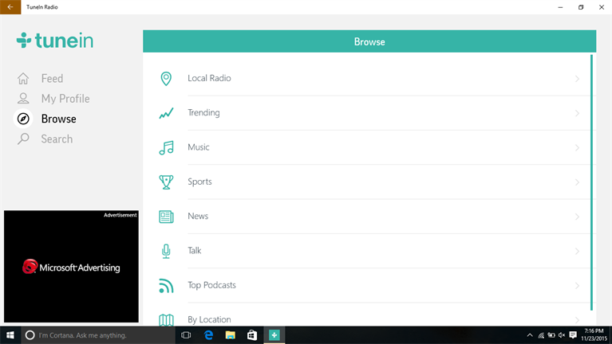Select Browse in the sidebar

[x=58, y=119]
